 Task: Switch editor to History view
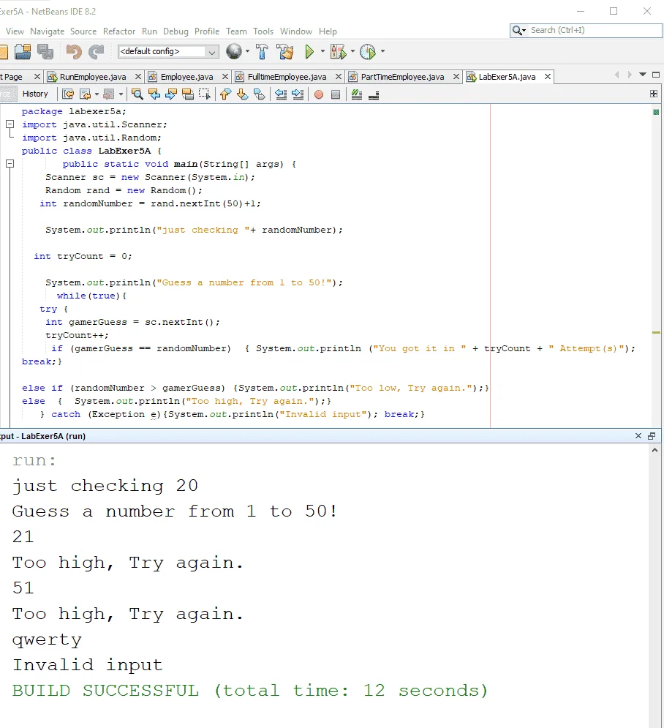pyautogui.click(x=35, y=94)
